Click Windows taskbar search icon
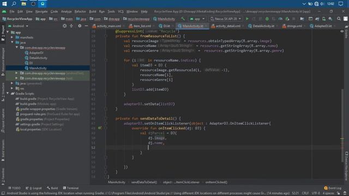Image resolution: width=349 pixels, height=196 pixels. coord(14,4)
